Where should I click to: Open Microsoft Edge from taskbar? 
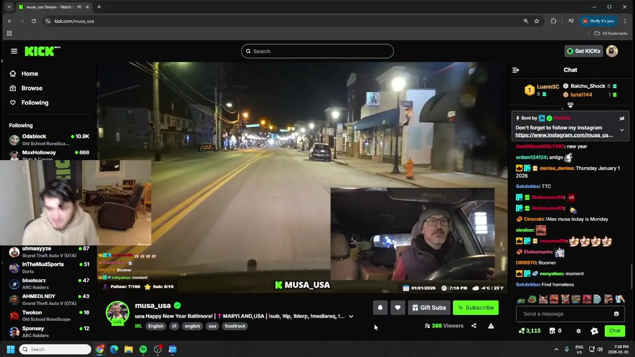[x=114, y=350]
